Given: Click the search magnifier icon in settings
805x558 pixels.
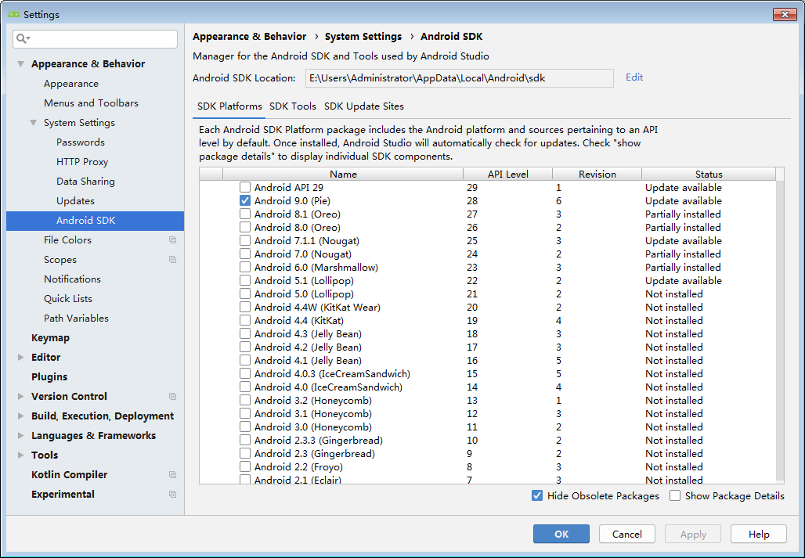Looking at the screenshot, I should [22, 38].
